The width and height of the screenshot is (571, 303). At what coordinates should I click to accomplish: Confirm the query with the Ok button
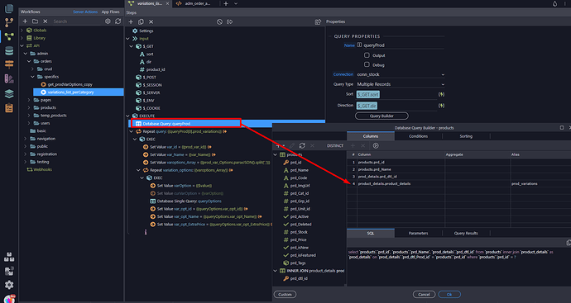pyautogui.click(x=449, y=294)
